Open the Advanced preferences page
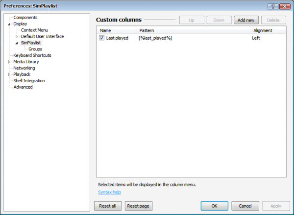294x215 pixels. 23,88
